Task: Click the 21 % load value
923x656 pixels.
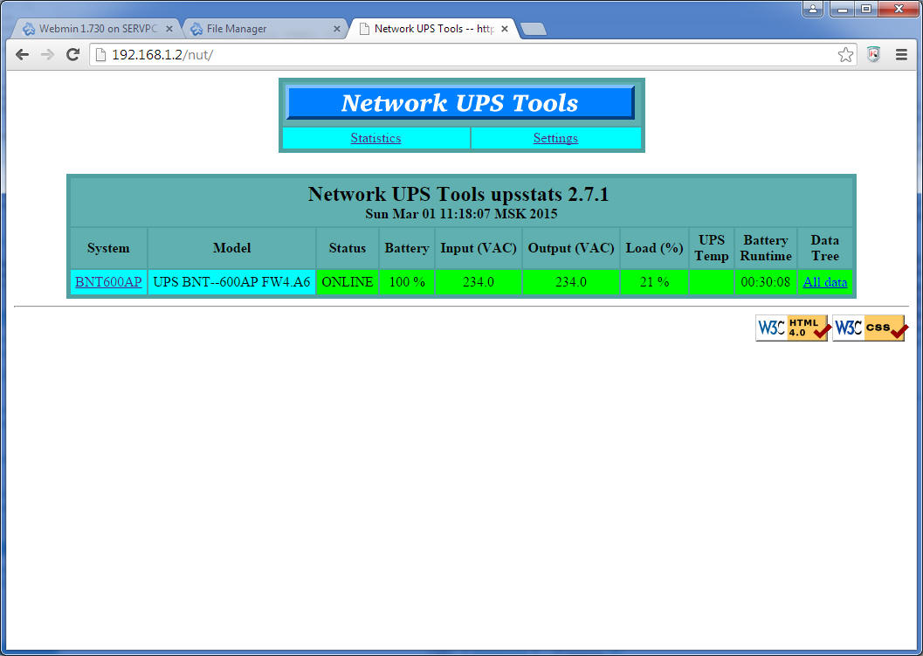Action: tap(654, 281)
